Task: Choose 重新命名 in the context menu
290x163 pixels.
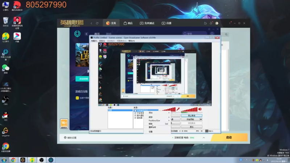Action: click(x=157, y=127)
